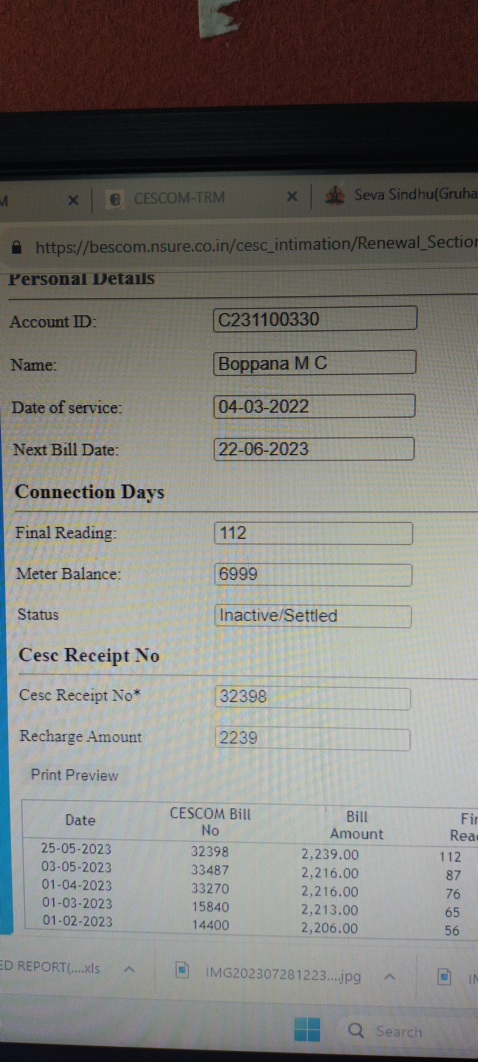Image resolution: width=478 pixels, height=1062 pixels.
Task: Click final reading 65 in the table
Action: pyautogui.click(x=453, y=912)
